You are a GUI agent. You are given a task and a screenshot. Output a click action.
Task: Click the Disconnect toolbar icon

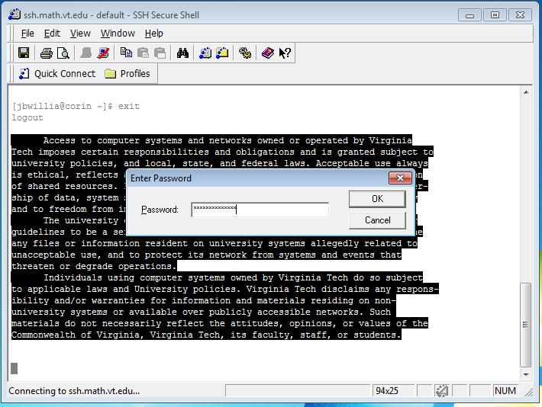coord(103,53)
